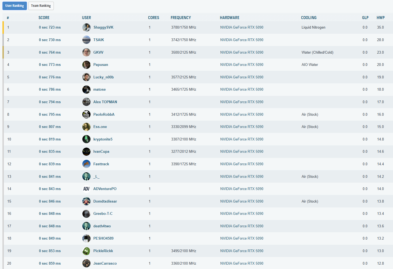Open PickleRickk's pickle avatar
The height and width of the screenshot is (269, 393).
[86, 251]
